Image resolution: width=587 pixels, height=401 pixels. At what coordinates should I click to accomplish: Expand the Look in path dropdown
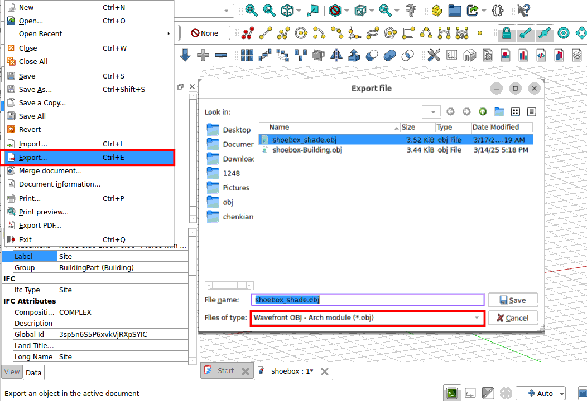coord(434,112)
